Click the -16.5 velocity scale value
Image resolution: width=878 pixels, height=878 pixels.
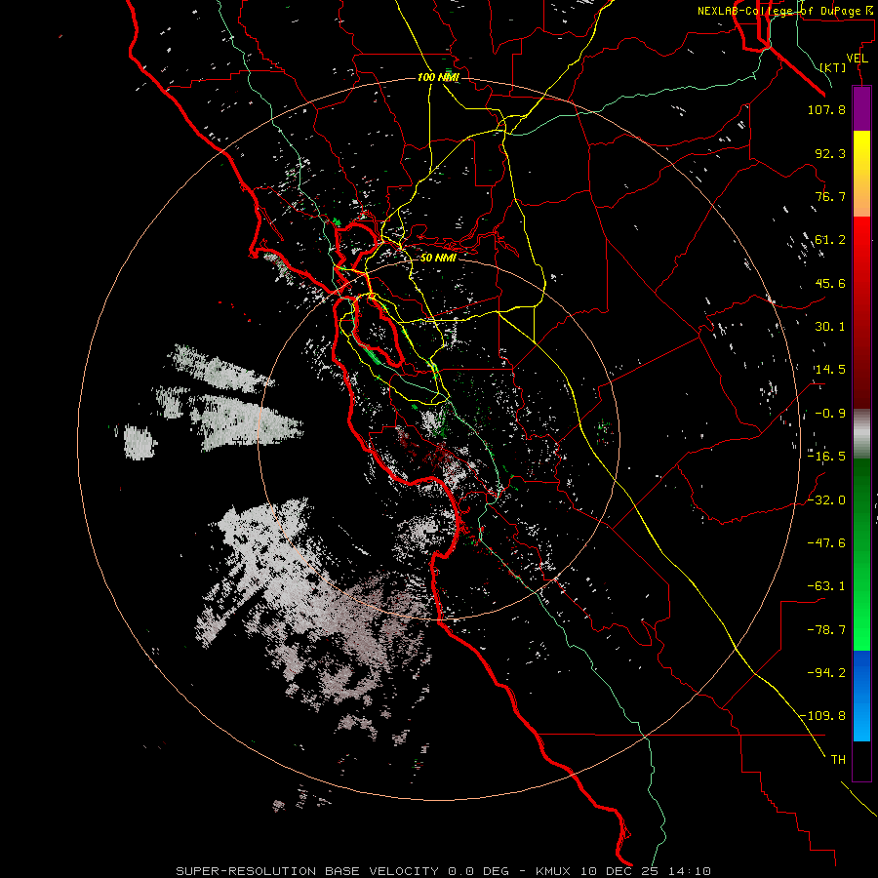826,457
